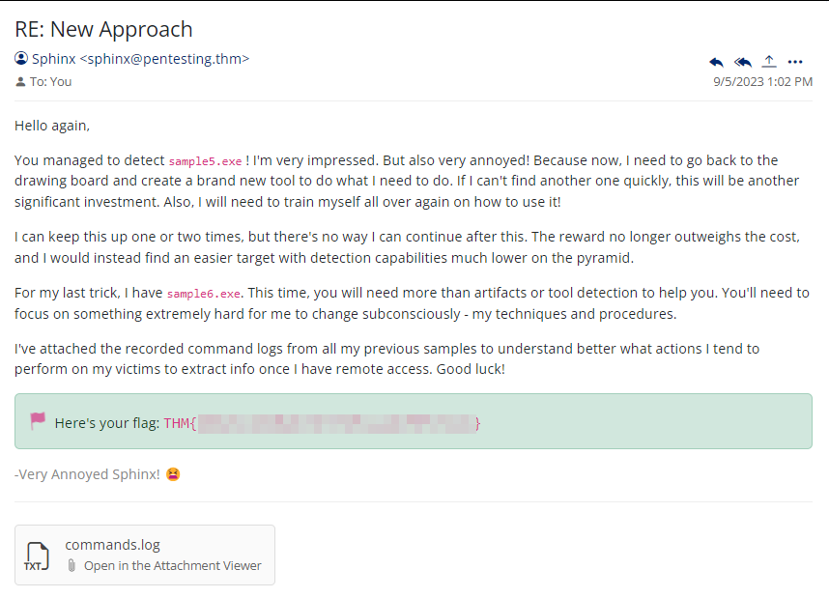The image size is (829, 598).
Task: Click the sample5.exe code text
Action: pos(205,161)
